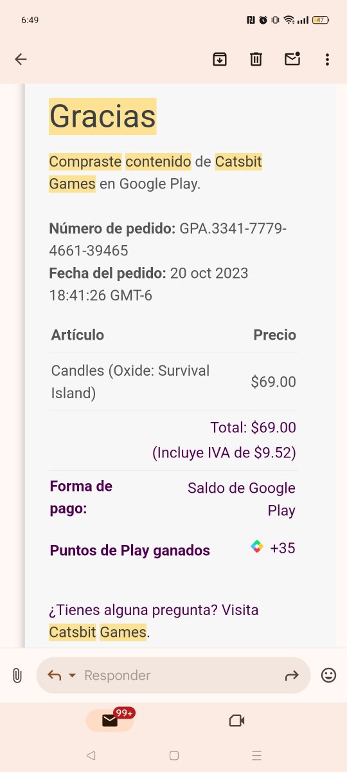Open the three-dot overflow menu
This screenshot has width=347, height=772.
(327, 59)
